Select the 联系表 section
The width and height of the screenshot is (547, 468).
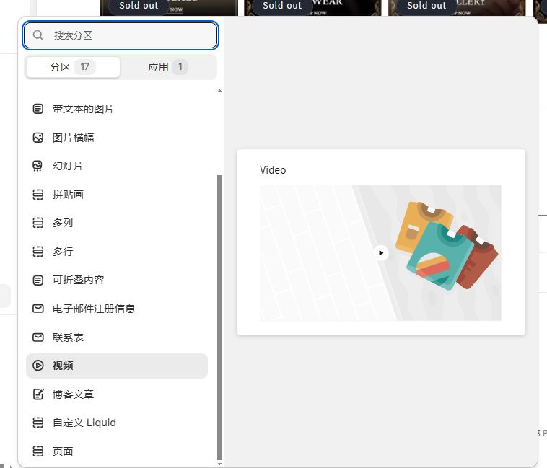tap(117, 337)
